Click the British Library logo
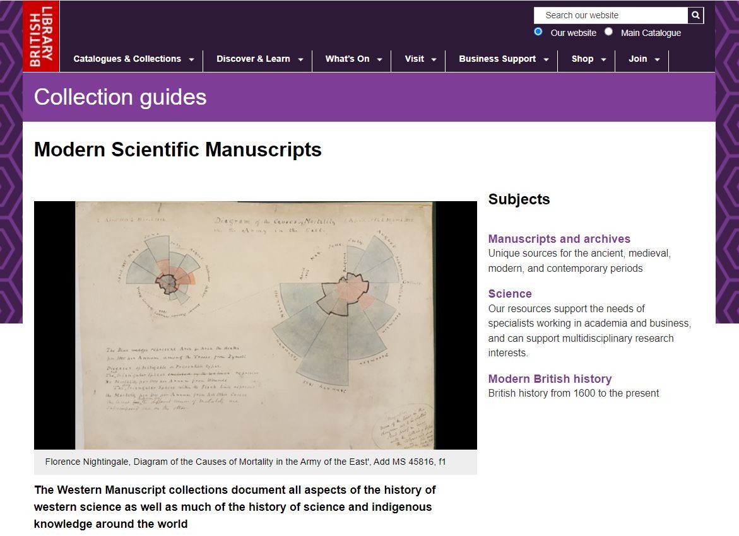739x536 pixels. [41, 36]
